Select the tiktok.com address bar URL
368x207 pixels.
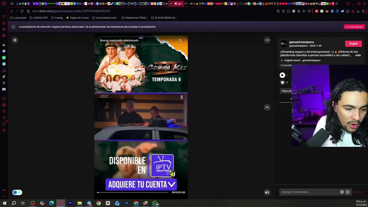pos(71,11)
